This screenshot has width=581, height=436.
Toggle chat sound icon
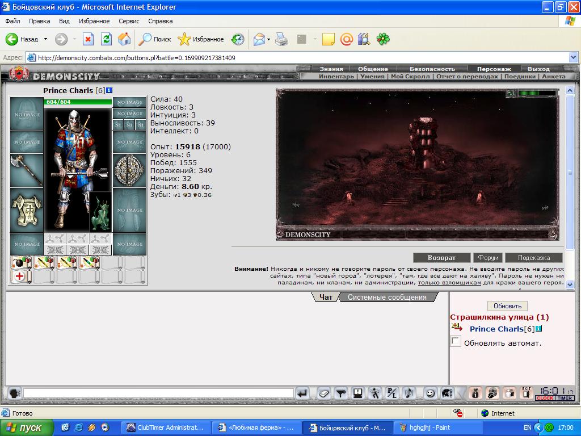click(x=409, y=393)
